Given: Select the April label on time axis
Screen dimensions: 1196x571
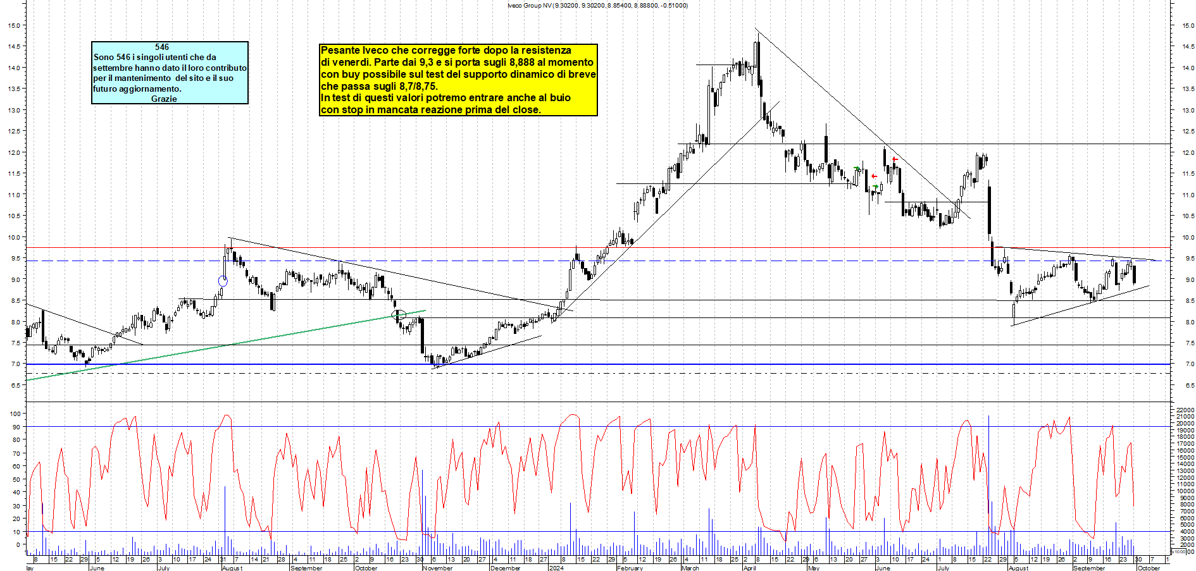Looking at the screenshot, I should pos(750,568).
